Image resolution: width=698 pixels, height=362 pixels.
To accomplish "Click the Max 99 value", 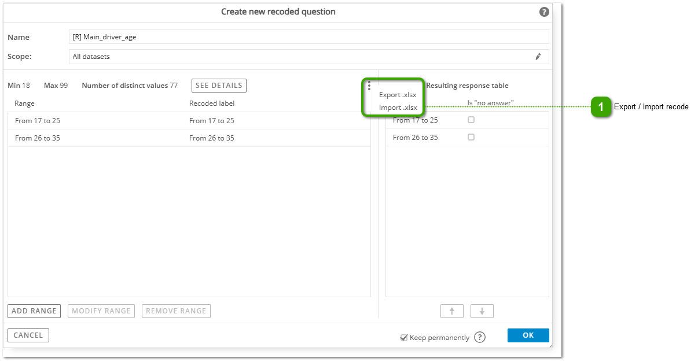I will 56,86.
